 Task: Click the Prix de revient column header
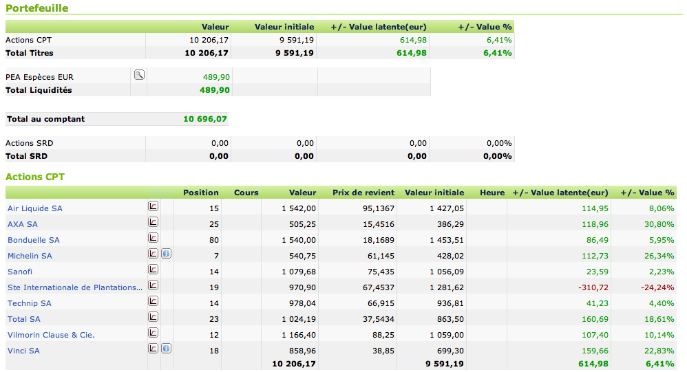(363, 193)
